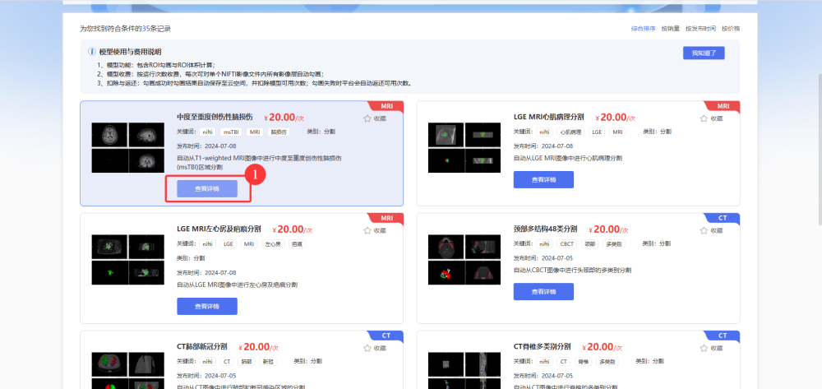The image size is (822, 389).
Task: Select the 新冠 keyword tag
Action: coord(268,362)
